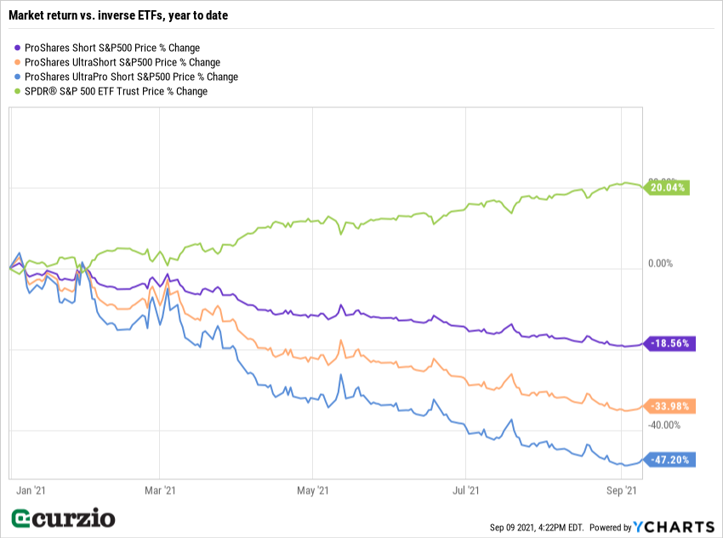Toggle the ProShares UltraPro Short S&P500 label
This screenshot has width=723, height=538.
point(132,77)
